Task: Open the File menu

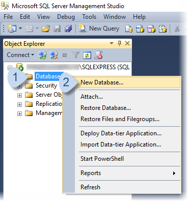Action: coord(8,17)
